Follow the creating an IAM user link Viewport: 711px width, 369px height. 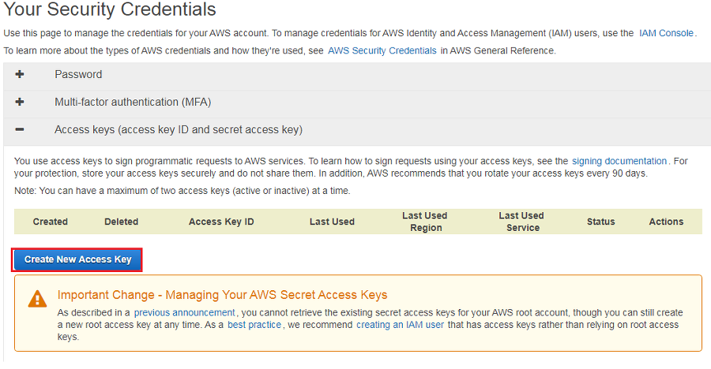point(400,325)
